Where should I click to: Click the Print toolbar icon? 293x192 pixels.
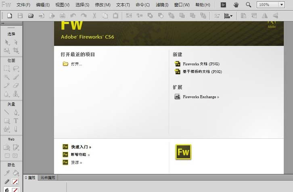(x=63, y=16)
